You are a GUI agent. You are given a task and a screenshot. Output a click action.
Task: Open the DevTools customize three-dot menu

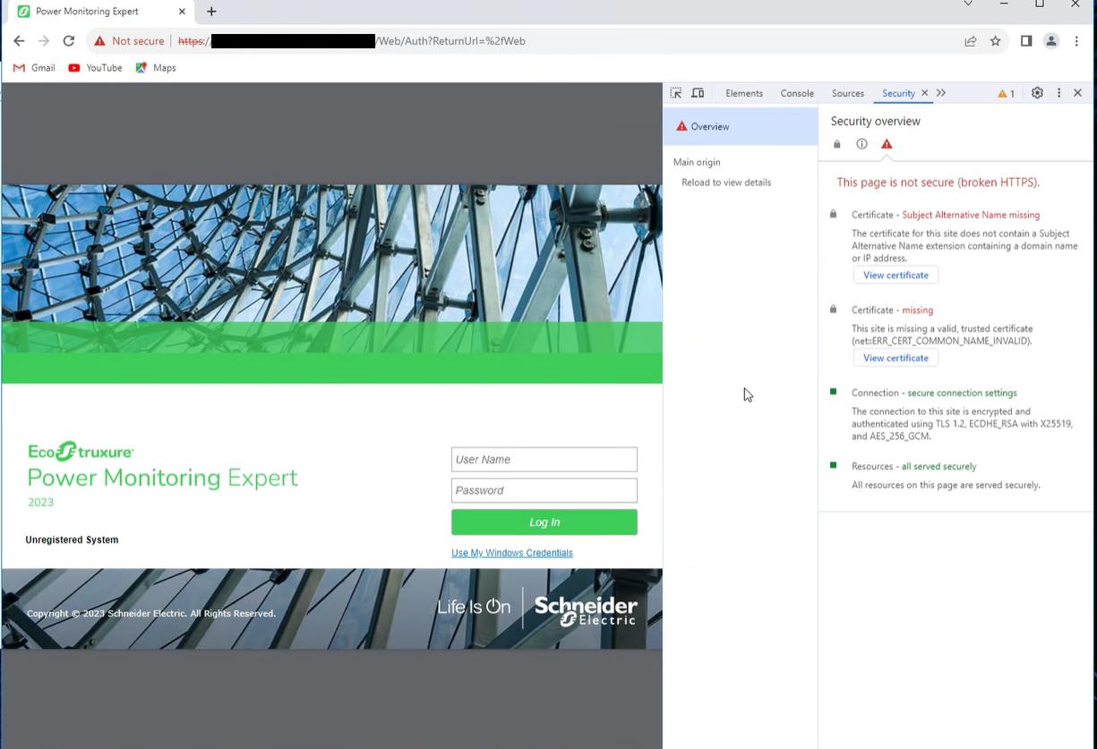[x=1058, y=93]
